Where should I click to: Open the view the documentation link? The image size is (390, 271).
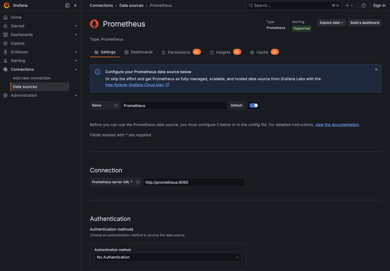tap(337, 125)
